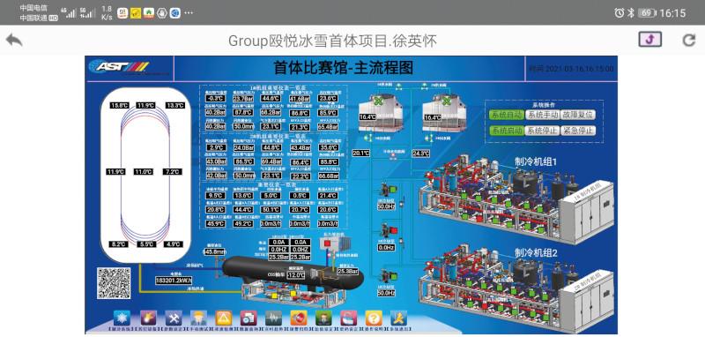Viewport: 705px width, 337px height.
Task: Tap the QR code image
Action: (x=114, y=283)
